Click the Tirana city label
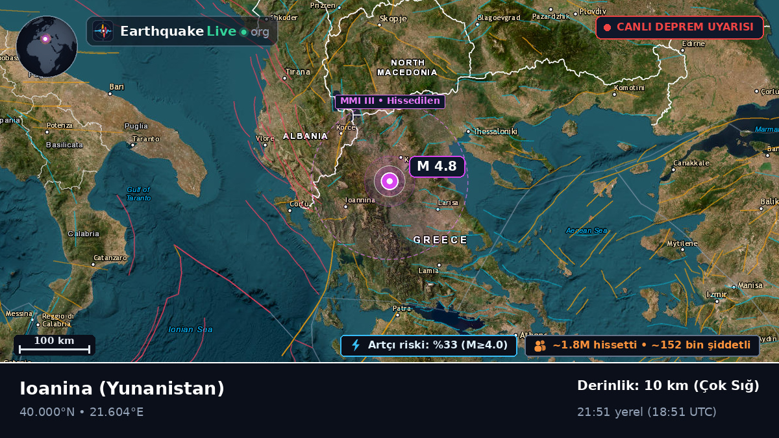Image resolution: width=779 pixels, height=438 pixels. tap(298, 72)
